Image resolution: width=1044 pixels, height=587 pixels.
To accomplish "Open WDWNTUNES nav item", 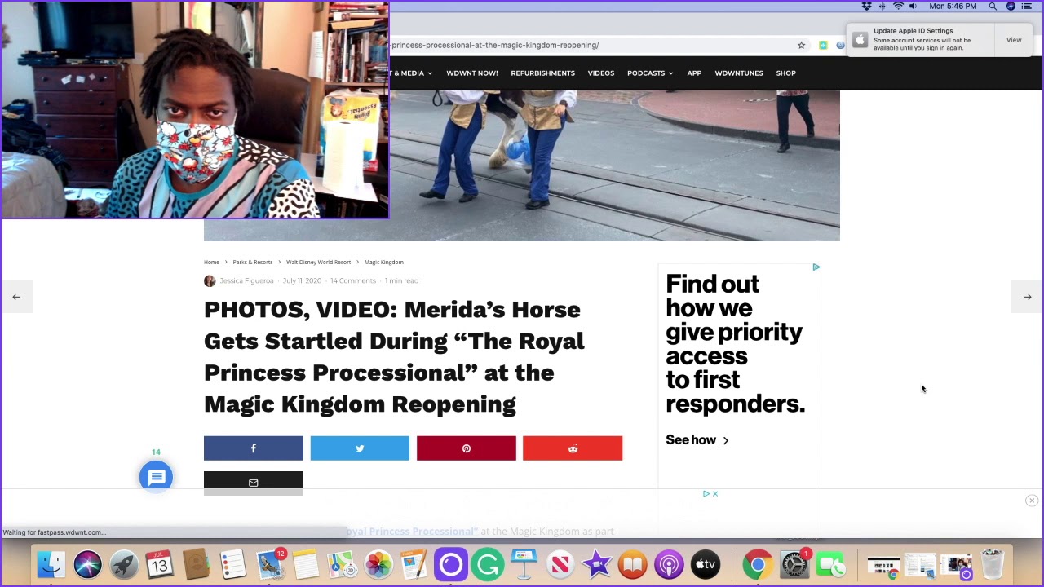I will coord(739,73).
